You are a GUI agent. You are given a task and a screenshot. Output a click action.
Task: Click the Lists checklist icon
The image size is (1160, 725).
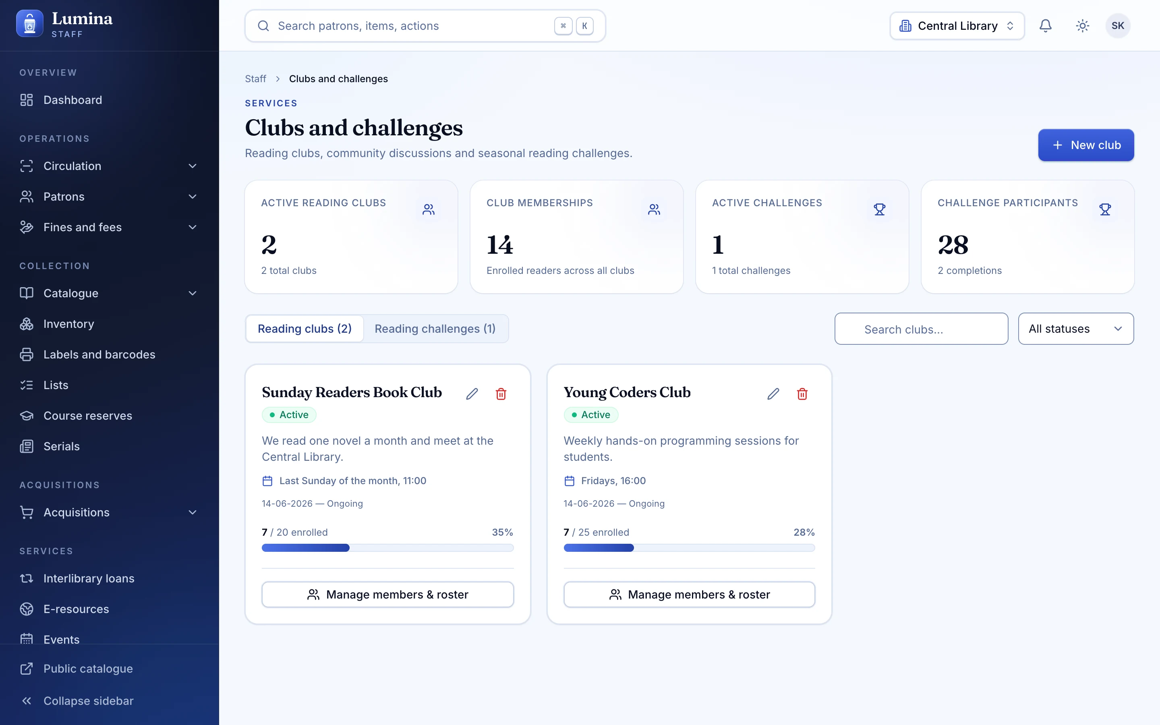tap(27, 385)
